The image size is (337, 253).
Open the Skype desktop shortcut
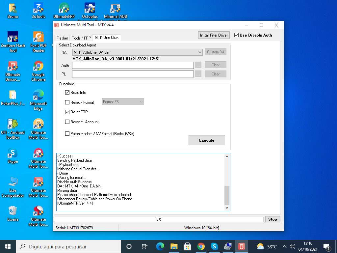point(13,156)
